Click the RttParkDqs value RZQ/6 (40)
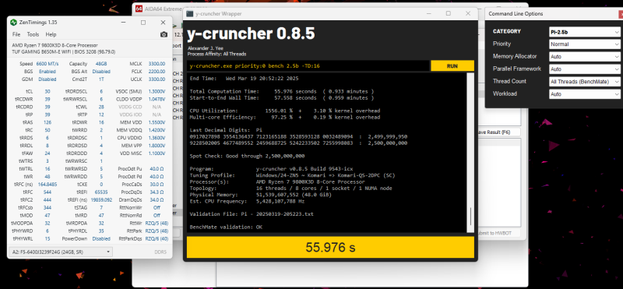Screen dimensions: 623x289 [157, 239]
